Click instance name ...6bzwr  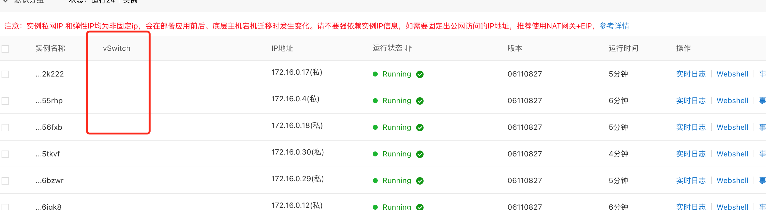click(x=49, y=181)
